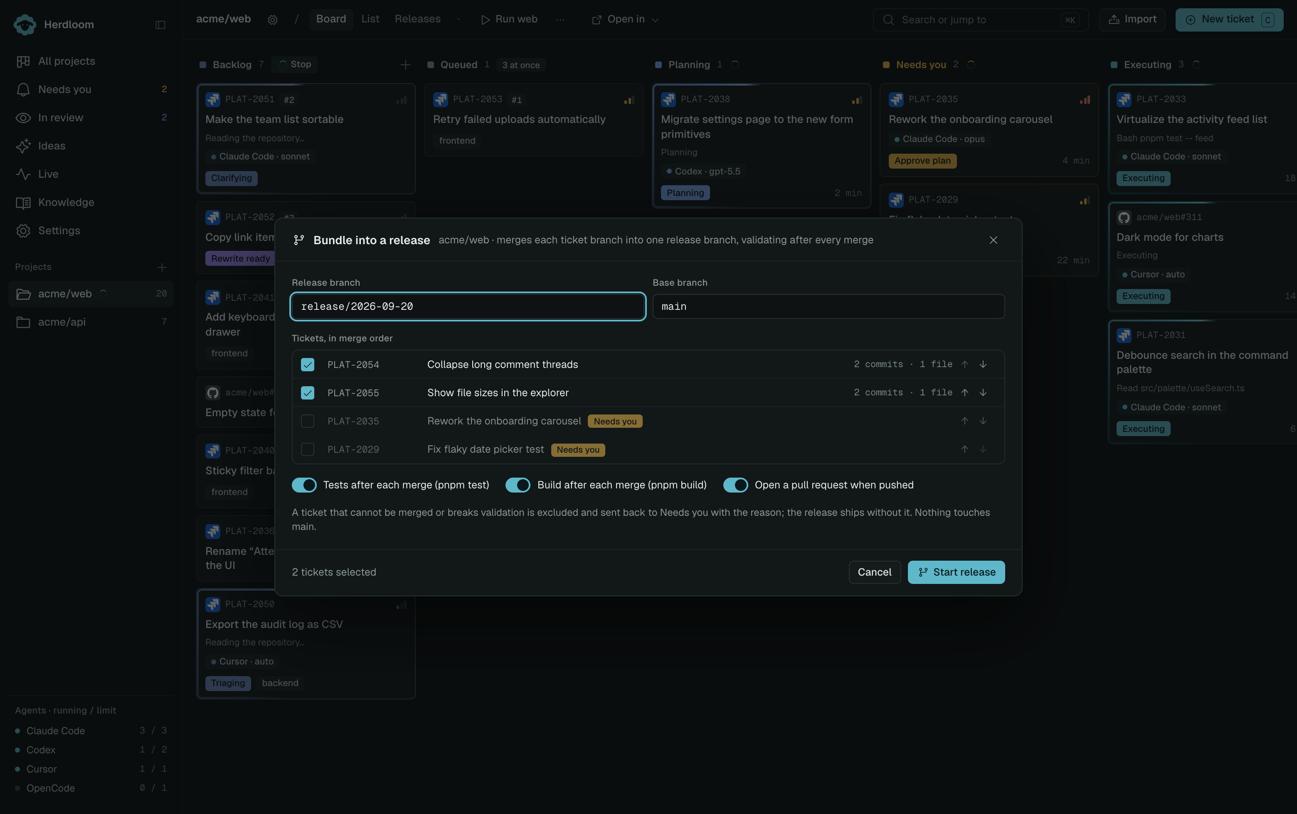Viewport: 1297px width, 814px height.
Task: Collapse the sidebar panel icon
Action: coord(160,25)
